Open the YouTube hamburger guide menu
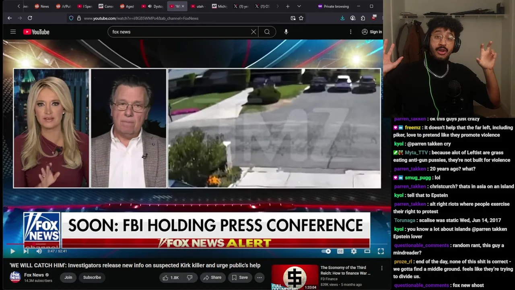The image size is (515, 290). coord(13,32)
